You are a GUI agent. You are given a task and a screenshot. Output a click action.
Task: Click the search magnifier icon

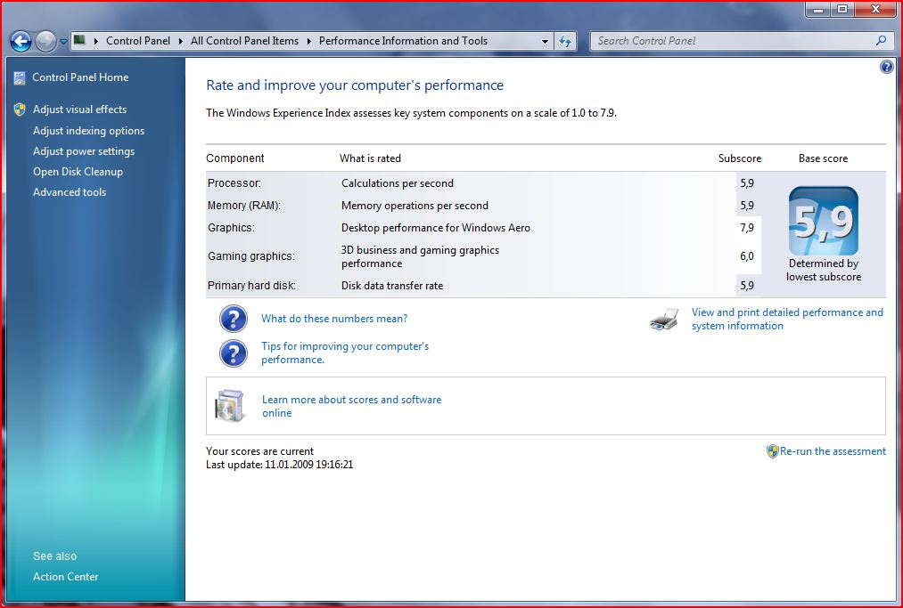[881, 40]
